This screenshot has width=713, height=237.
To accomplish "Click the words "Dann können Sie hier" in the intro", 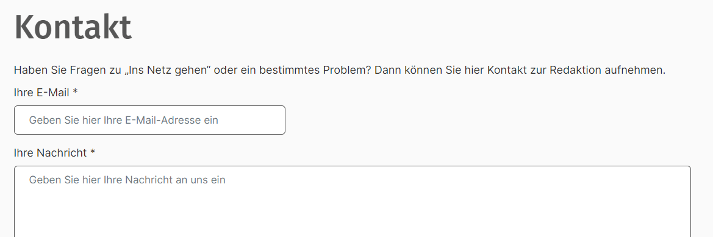I will [427, 71].
